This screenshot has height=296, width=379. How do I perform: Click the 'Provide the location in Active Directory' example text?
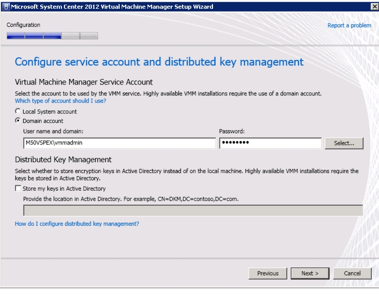[131, 199]
